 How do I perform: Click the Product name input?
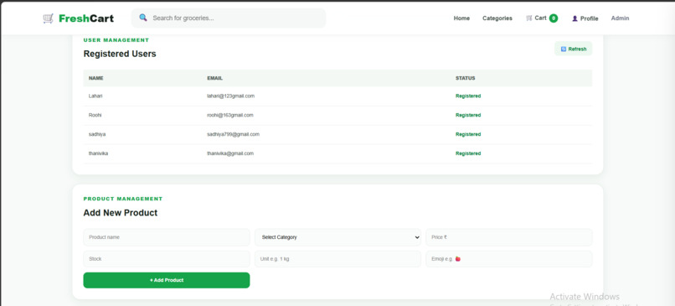coord(167,237)
